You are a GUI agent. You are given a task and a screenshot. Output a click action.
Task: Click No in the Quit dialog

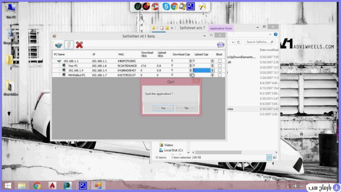pos(186,108)
